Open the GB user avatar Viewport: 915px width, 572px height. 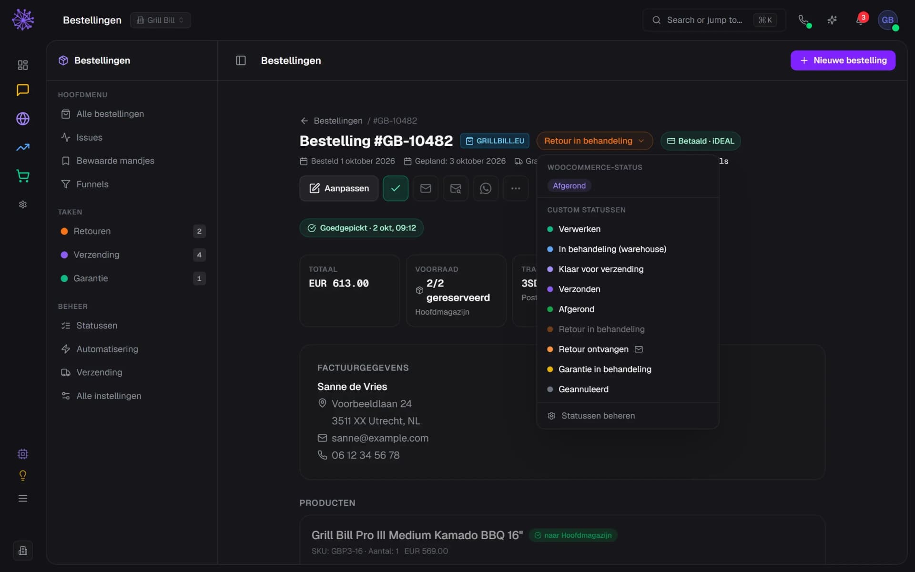tap(888, 20)
